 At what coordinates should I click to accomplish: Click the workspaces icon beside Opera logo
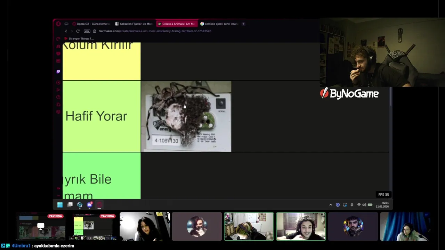tap(66, 24)
